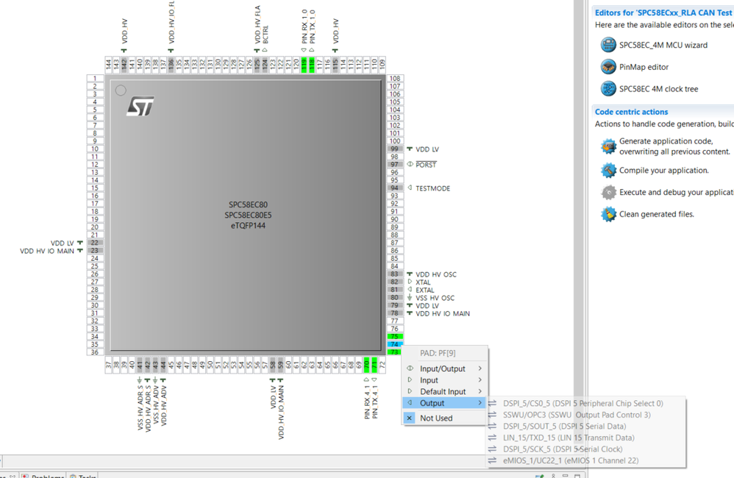Select green pin 71 PIN_TX_4_1
The width and height of the screenshot is (734, 478).
click(x=374, y=365)
